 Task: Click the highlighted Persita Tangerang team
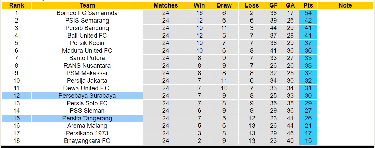(x=87, y=118)
